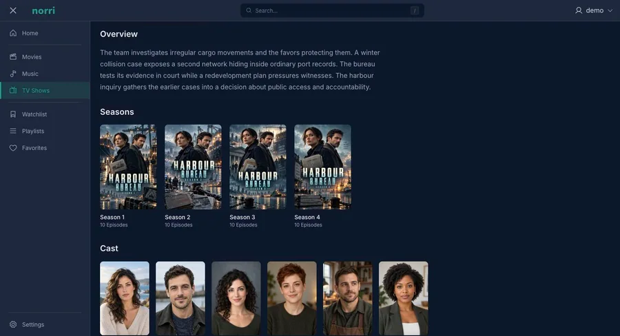The width and height of the screenshot is (620, 336).
Task: Select cast photo of woman in white sweater
Action: 125,298
